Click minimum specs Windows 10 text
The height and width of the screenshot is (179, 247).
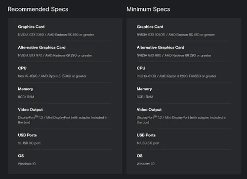click(x=146, y=164)
